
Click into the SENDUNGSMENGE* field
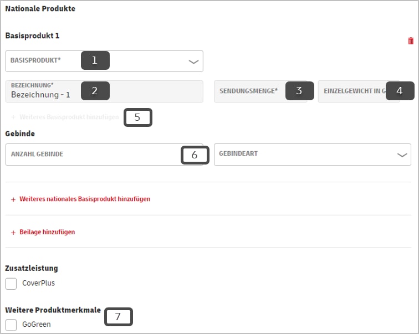click(249, 91)
